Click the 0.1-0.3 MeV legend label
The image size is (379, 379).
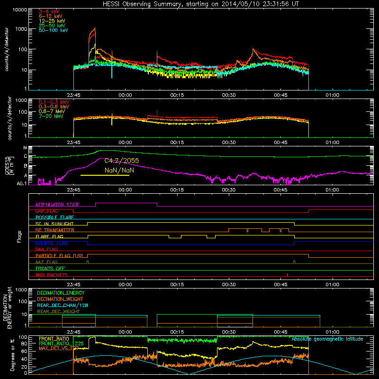(x=54, y=102)
